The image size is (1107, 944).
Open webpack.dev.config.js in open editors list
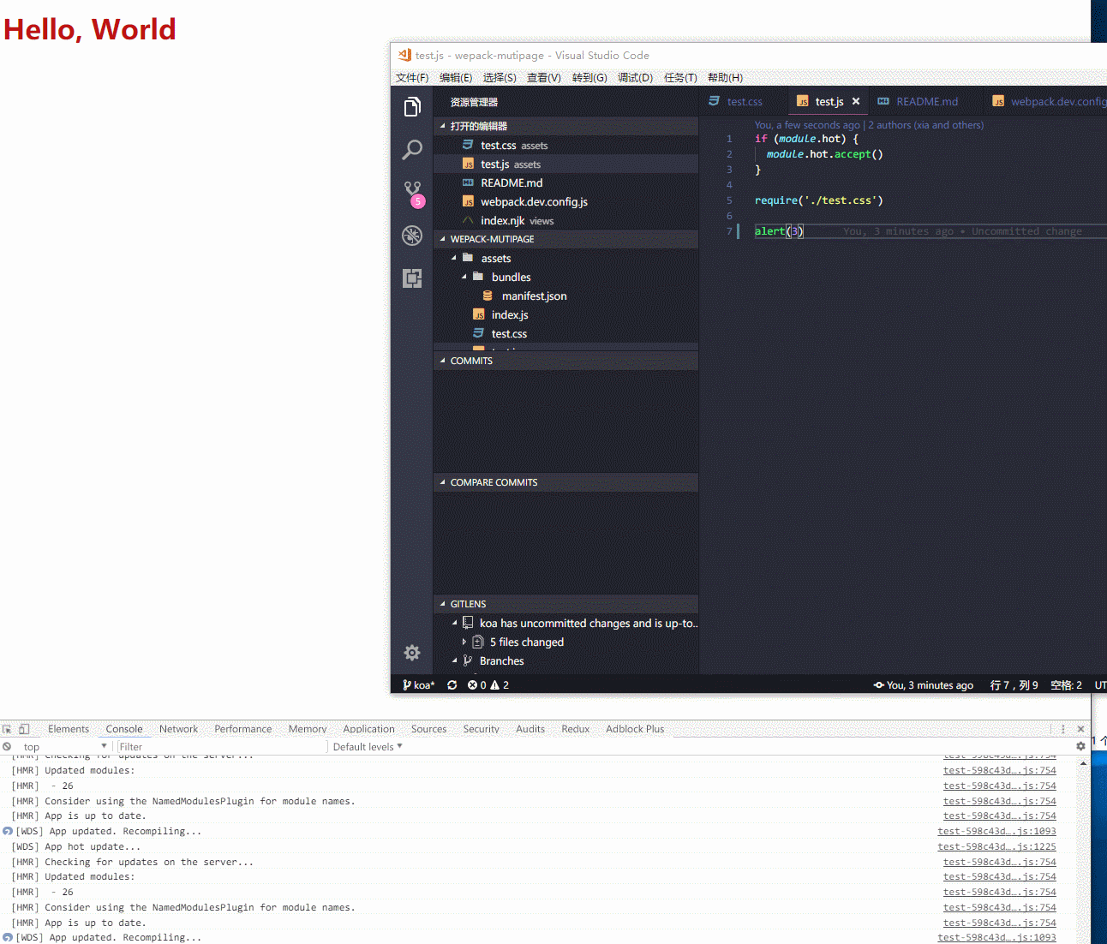pyautogui.click(x=565, y=201)
